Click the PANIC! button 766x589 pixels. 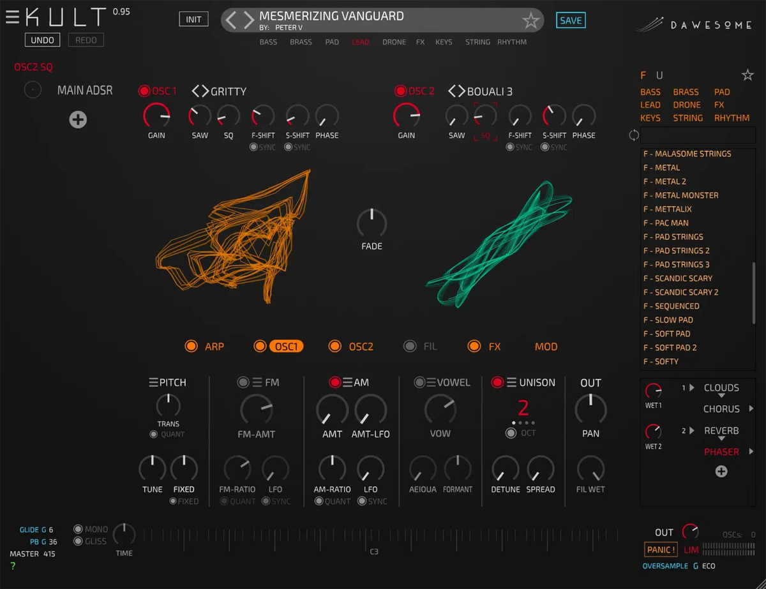click(x=661, y=549)
